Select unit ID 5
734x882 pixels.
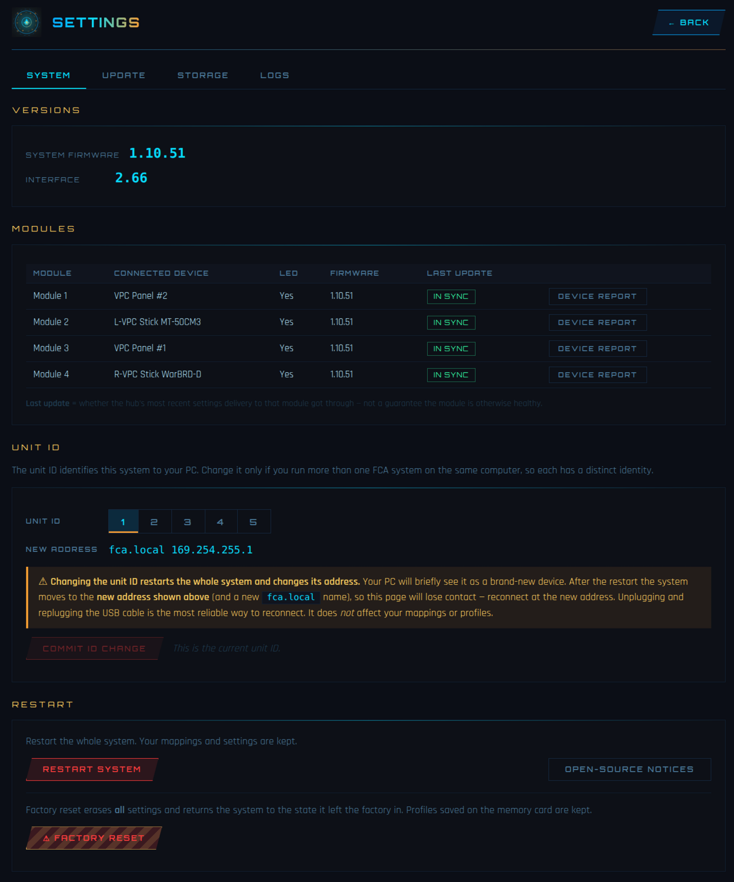click(x=254, y=522)
